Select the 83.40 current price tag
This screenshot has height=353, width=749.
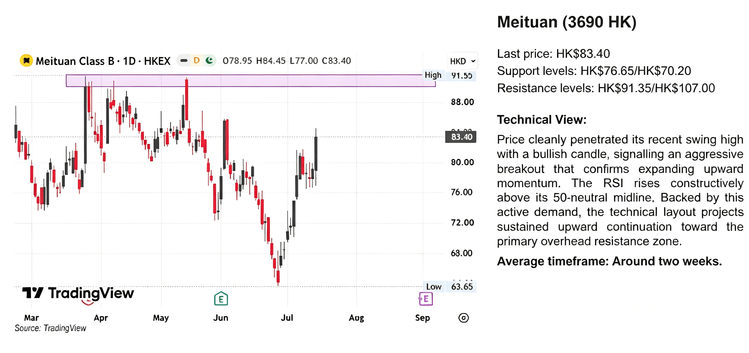click(x=461, y=137)
